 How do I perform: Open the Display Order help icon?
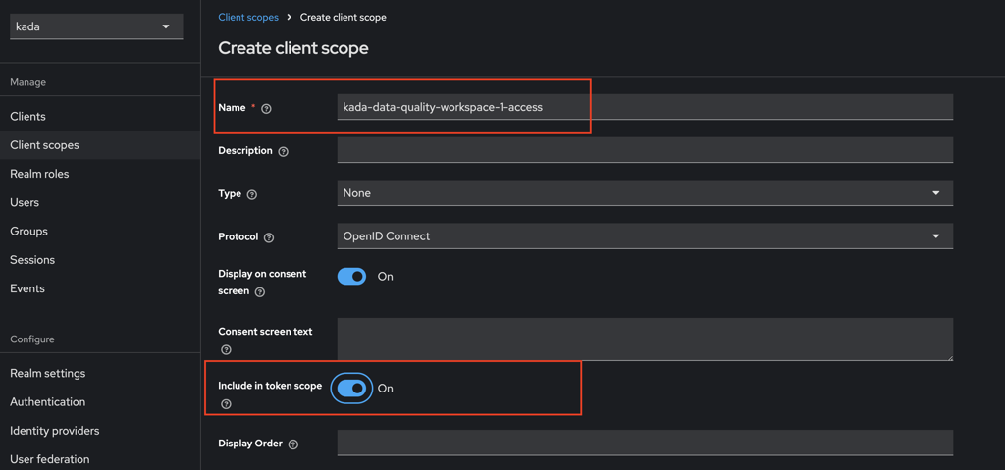(292, 444)
